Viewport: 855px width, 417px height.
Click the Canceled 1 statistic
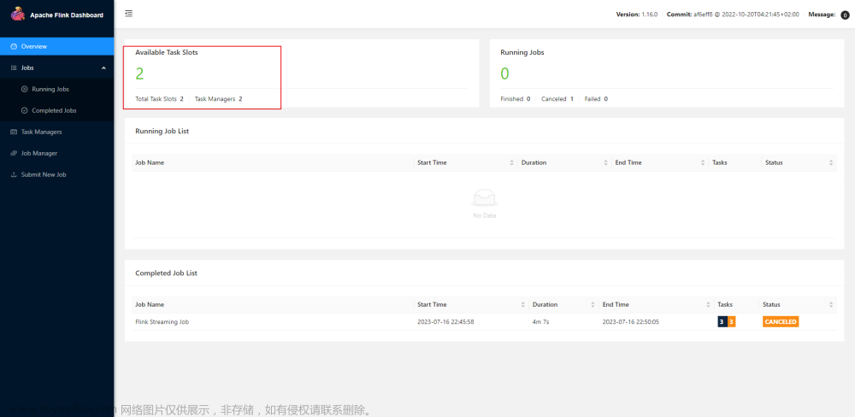point(557,99)
